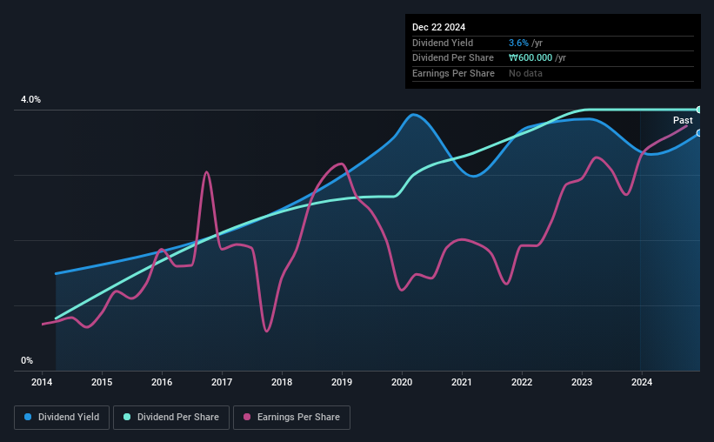Click the 2018 x-axis label
Screen dimensions: 714x442
(x=282, y=382)
